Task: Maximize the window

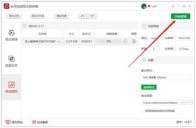Action: [x=184, y=6]
